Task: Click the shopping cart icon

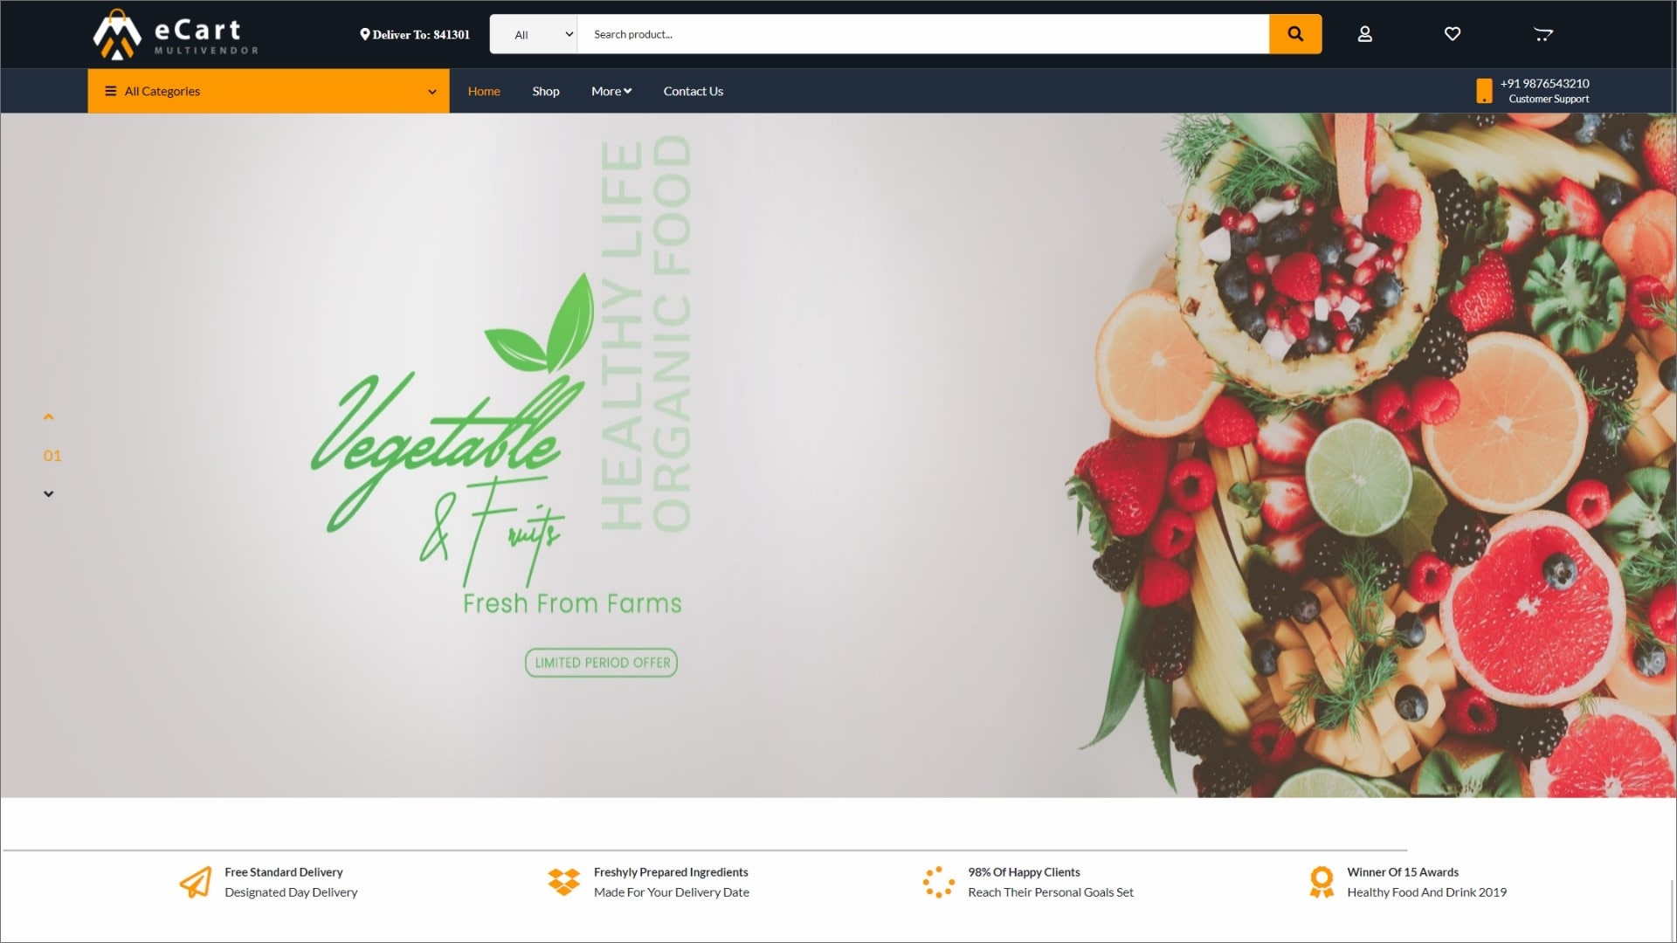Action: click(1543, 33)
